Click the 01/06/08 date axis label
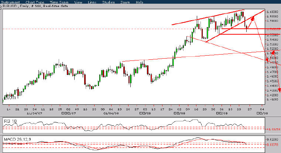Screen dimensions: 281x153 coord(111,113)
